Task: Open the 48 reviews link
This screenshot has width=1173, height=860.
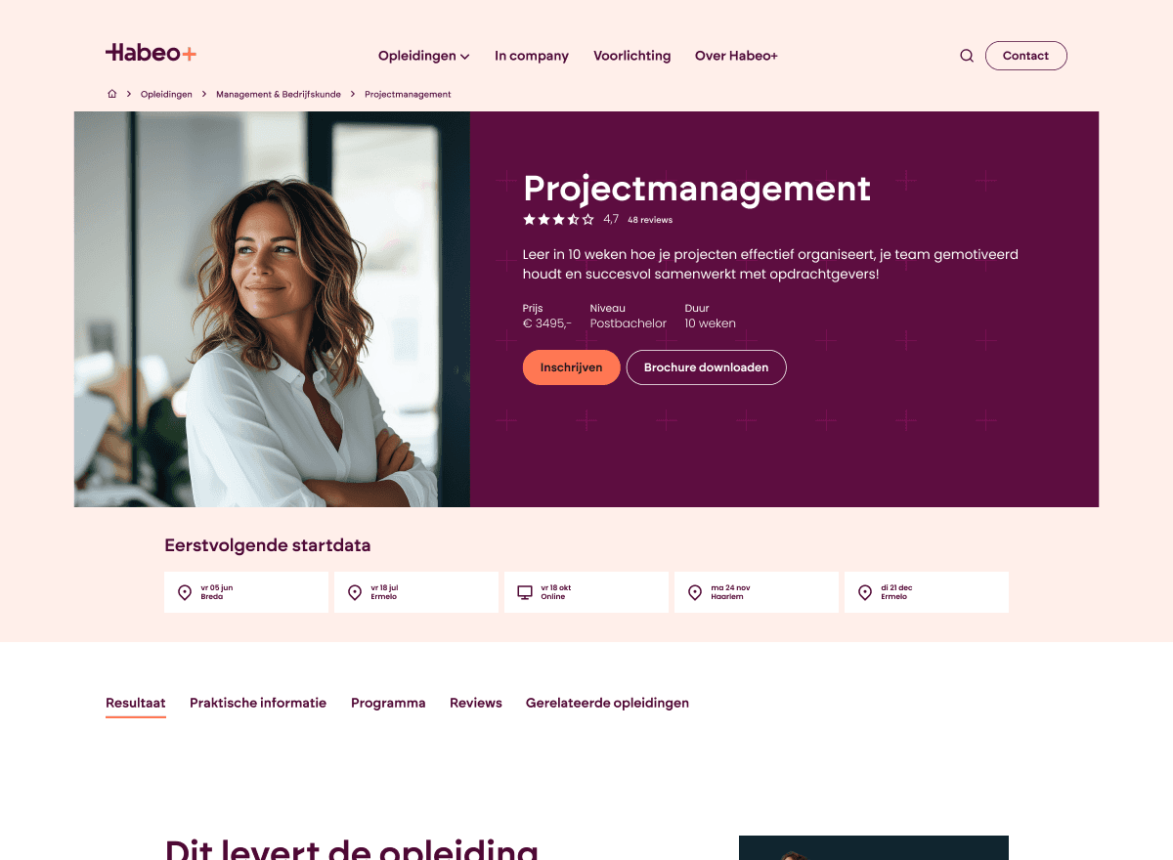Action: (650, 220)
